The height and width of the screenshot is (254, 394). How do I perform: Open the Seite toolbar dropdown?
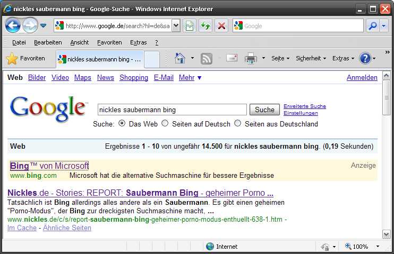(x=280, y=58)
